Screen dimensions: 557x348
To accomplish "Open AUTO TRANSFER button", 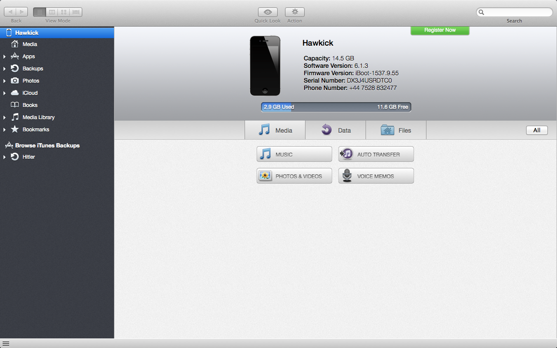I will coord(376,154).
